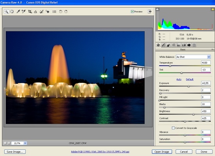Open the Camera Calibration panel tab
Image resolution: width=215 pixels, height=156 pixels.
[189, 45]
